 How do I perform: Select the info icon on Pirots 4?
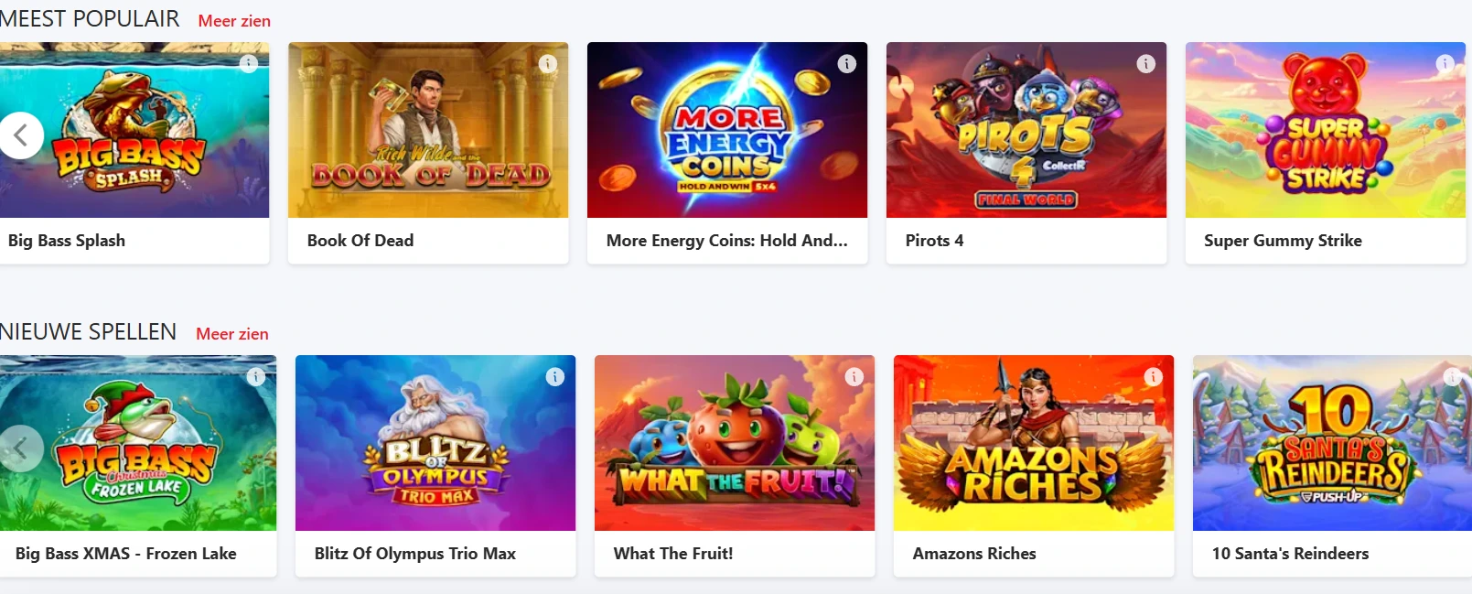pyautogui.click(x=1144, y=63)
